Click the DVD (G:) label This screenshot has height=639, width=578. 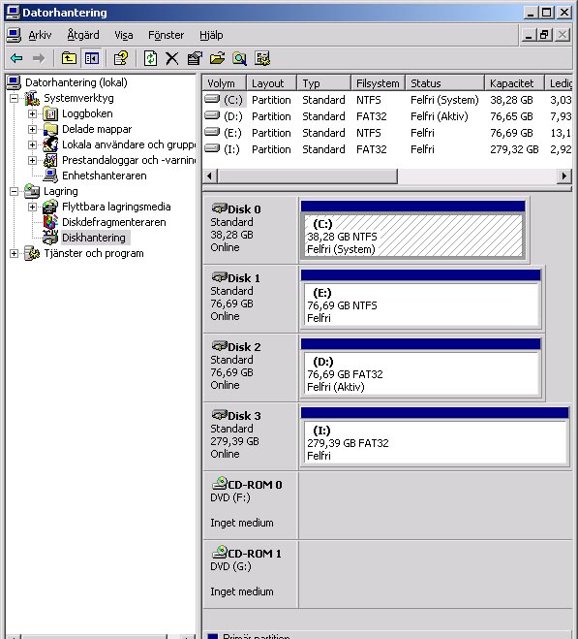click(230, 566)
